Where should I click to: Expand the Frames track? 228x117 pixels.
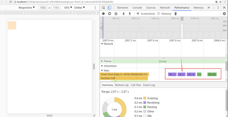click(102, 61)
